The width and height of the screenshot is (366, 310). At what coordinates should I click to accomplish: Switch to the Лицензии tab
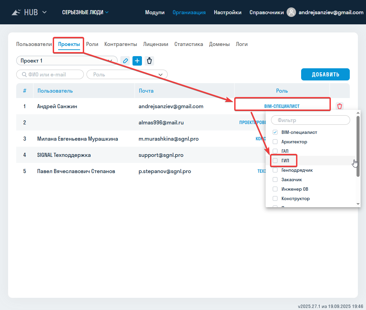click(x=155, y=44)
